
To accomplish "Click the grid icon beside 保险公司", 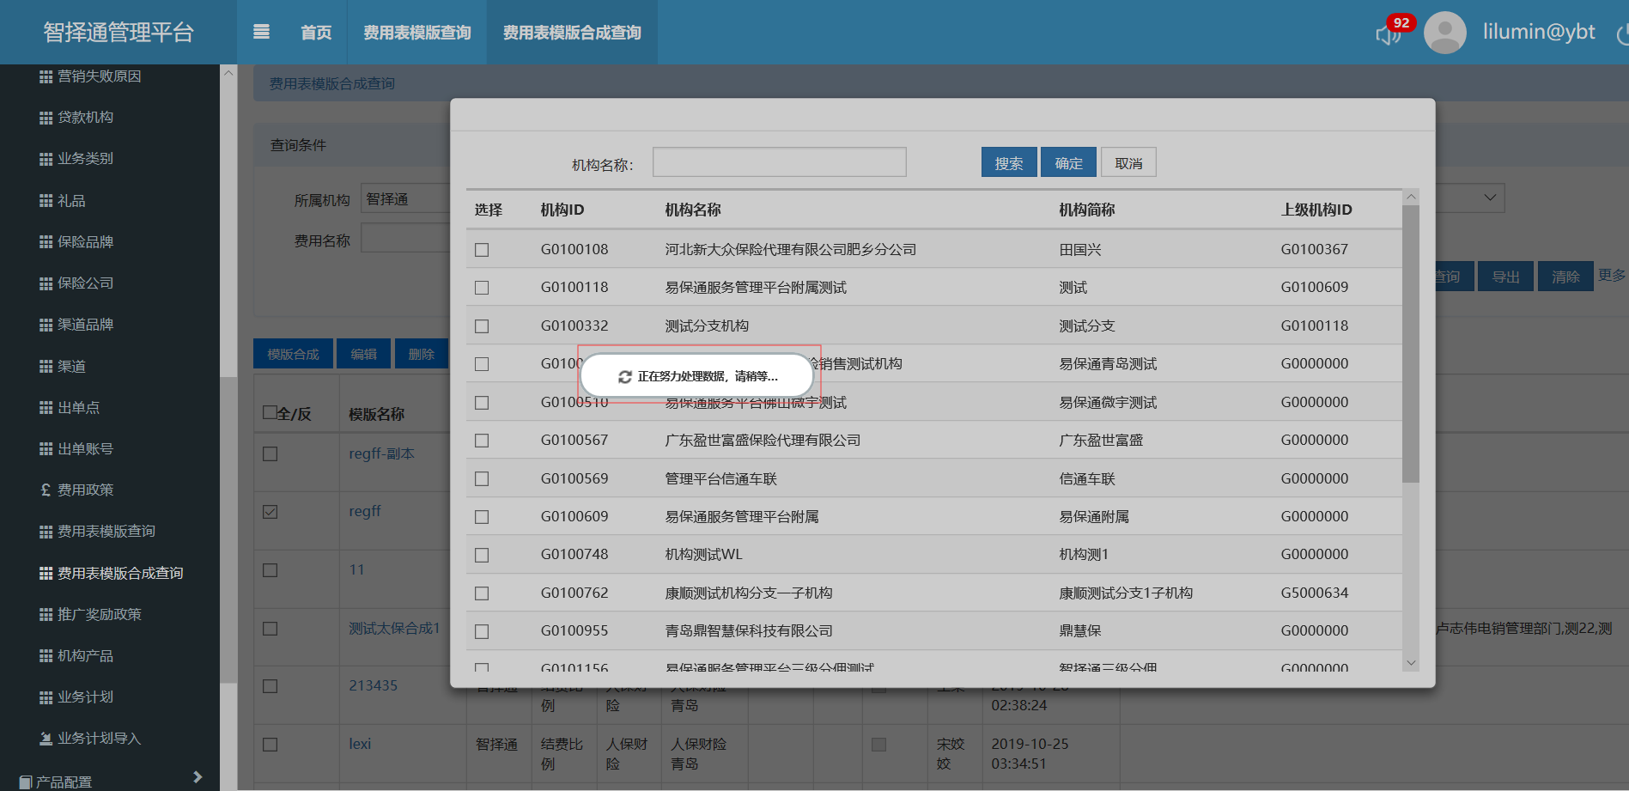I will pos(46,283).
